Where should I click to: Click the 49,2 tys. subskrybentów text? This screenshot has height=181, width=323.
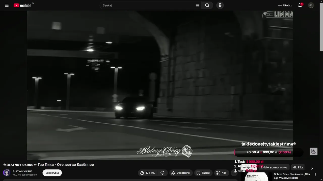(25, 175)
